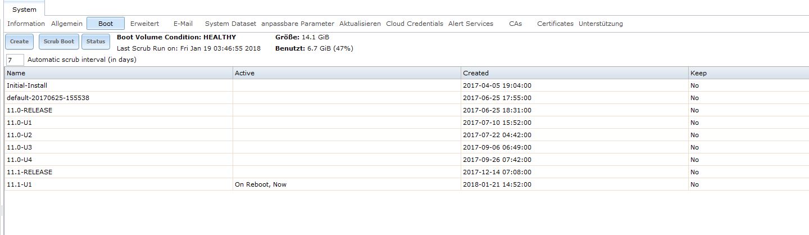Screen dimensions: 809x235
Task: Click the automatic scrub interval field
Action: coord(15,60)
